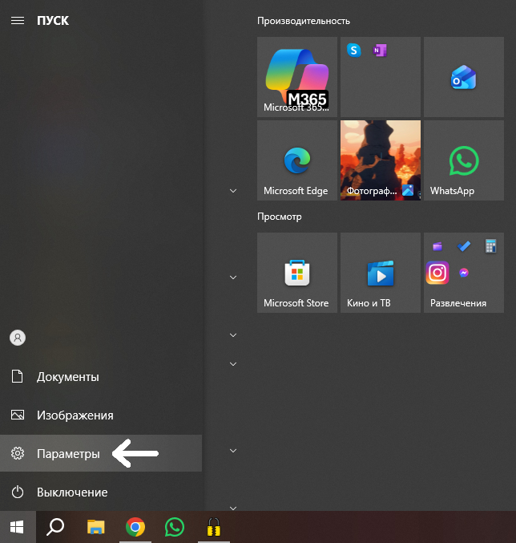The height and width of the screenshot is (543, 516).
Task: Click the purple Clipchamp icon in Развлечения
Action: coord(437,246)
